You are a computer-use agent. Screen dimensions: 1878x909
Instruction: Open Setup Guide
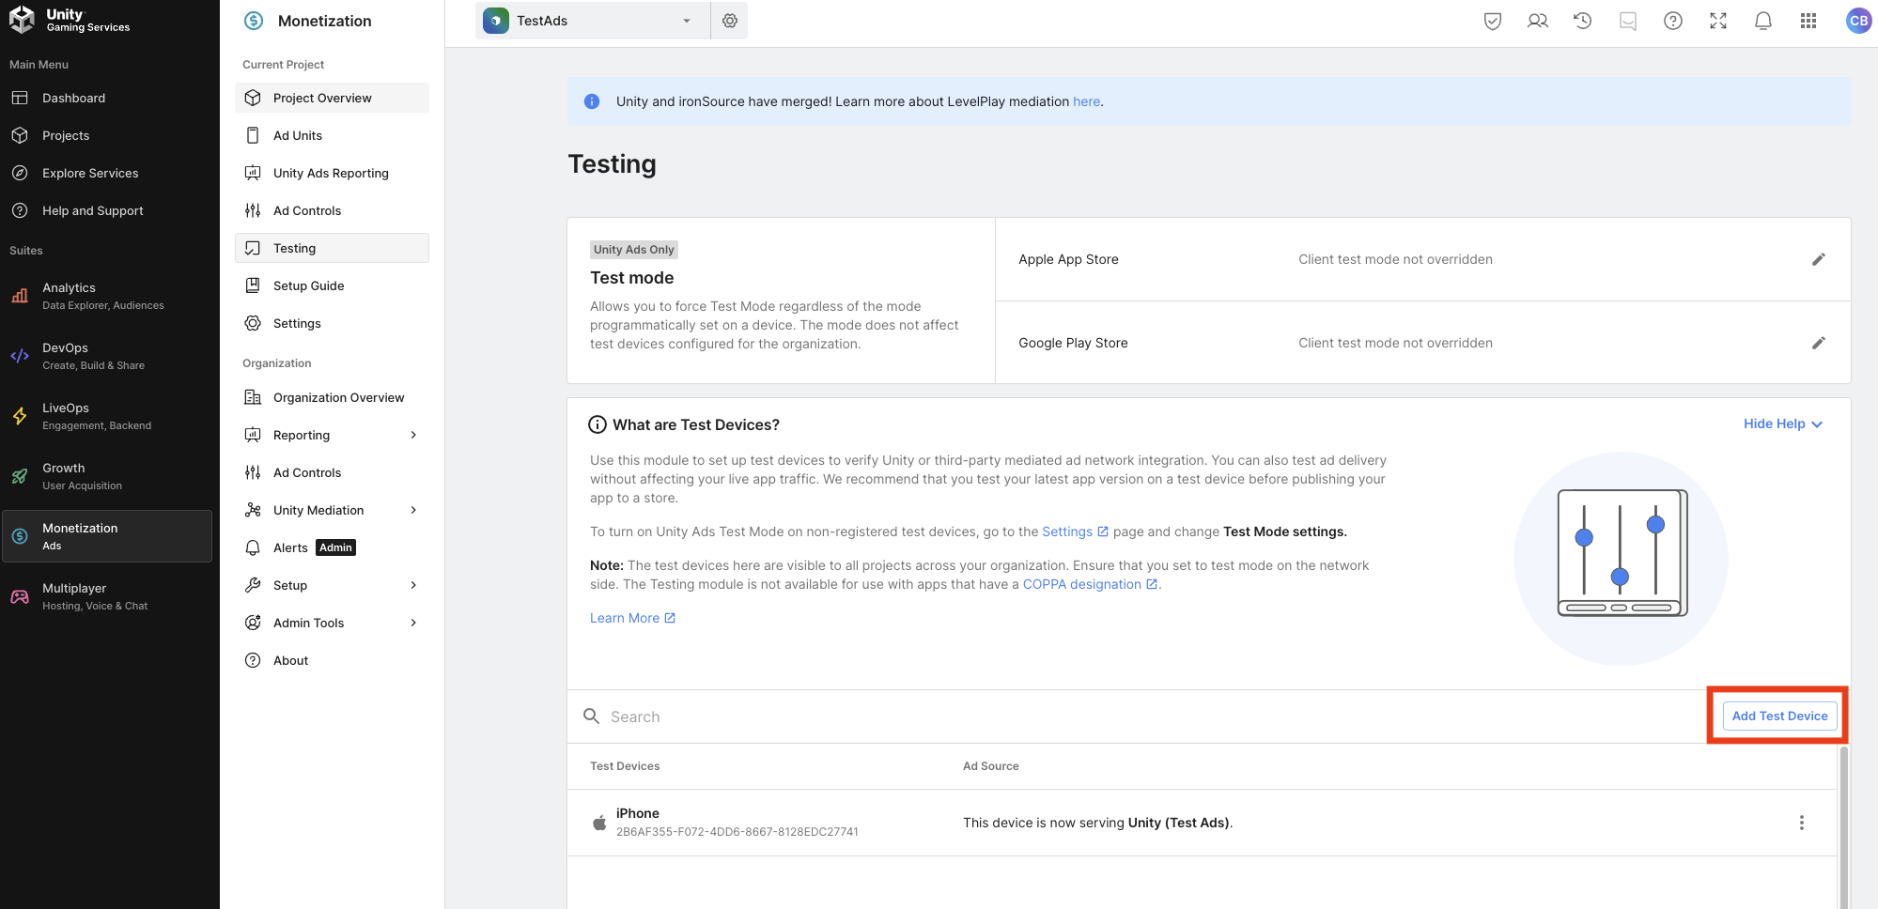coord(332,285)
